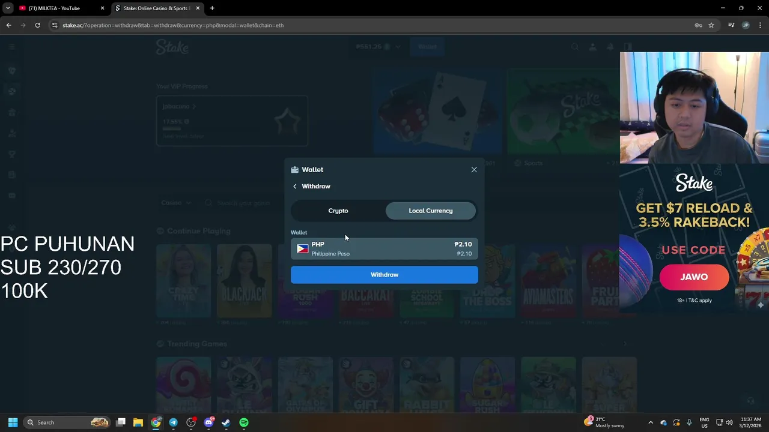Go back one page in Chrome
The image size is (769, 432).
pos(8,25)
